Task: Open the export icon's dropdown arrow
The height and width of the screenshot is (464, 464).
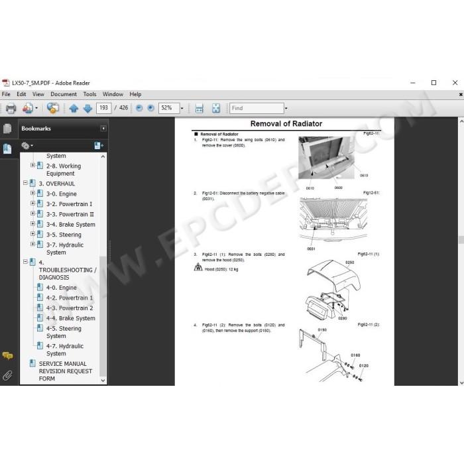Action: [36, 108]
